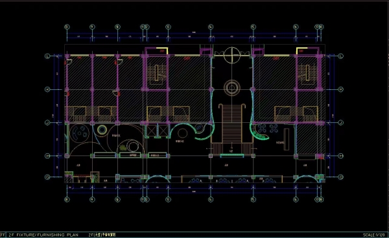Pick the green plant symbol
This screenshot has height=238, width=389.
coord(123,148)
